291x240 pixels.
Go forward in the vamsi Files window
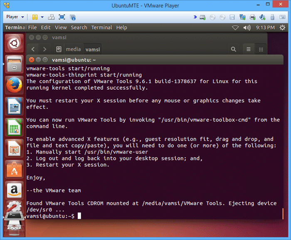coord(44,49)
